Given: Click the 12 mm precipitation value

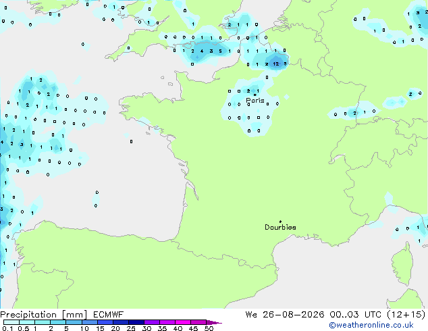Looking at the screenshot, I should [276, 64].
